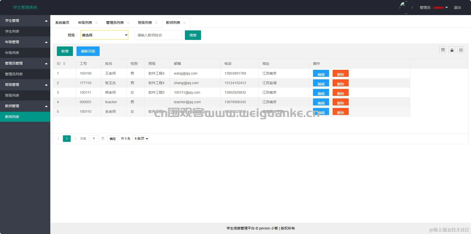Switch to the 管理员列表 tab
The width and height of the screenshot is (471, 234).
pyautogui.click(x=115, y=23)
